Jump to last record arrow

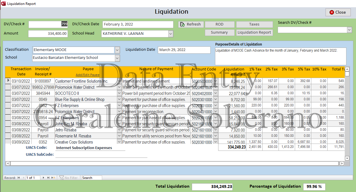click(x=48, y=178)
